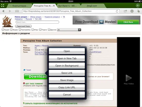This screenshot has height=107, width=142.
Task: Choose Open in the popup menu
Action: pyautogui.click(x=67, y=51)
